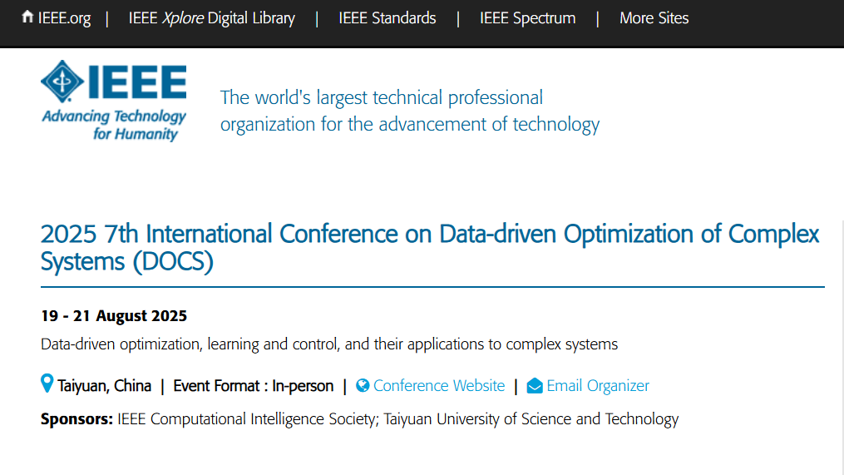Click the envelope icon for email organizer
This screenshot has height=475, width=844.
[x=535, y=386]
